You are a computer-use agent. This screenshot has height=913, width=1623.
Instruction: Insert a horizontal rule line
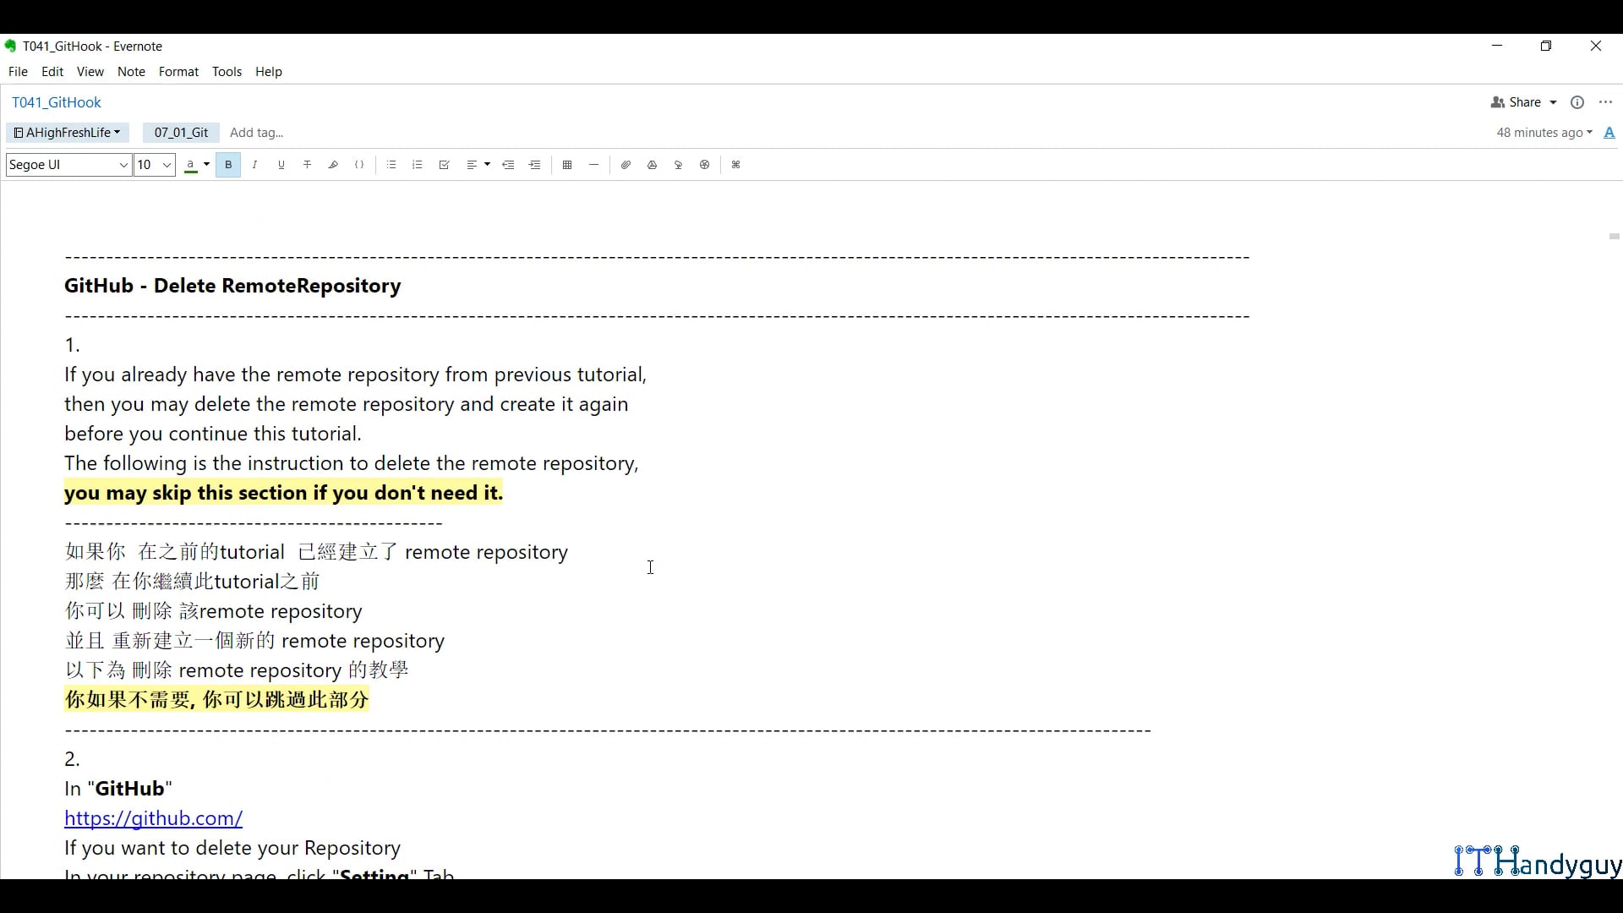(594, 165)
